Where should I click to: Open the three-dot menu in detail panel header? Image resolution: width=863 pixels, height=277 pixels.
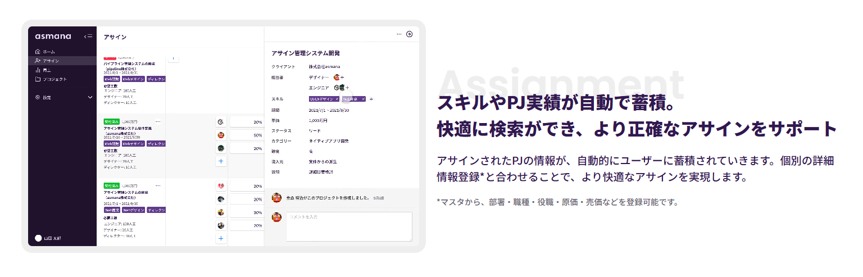[x=399, y=34]
